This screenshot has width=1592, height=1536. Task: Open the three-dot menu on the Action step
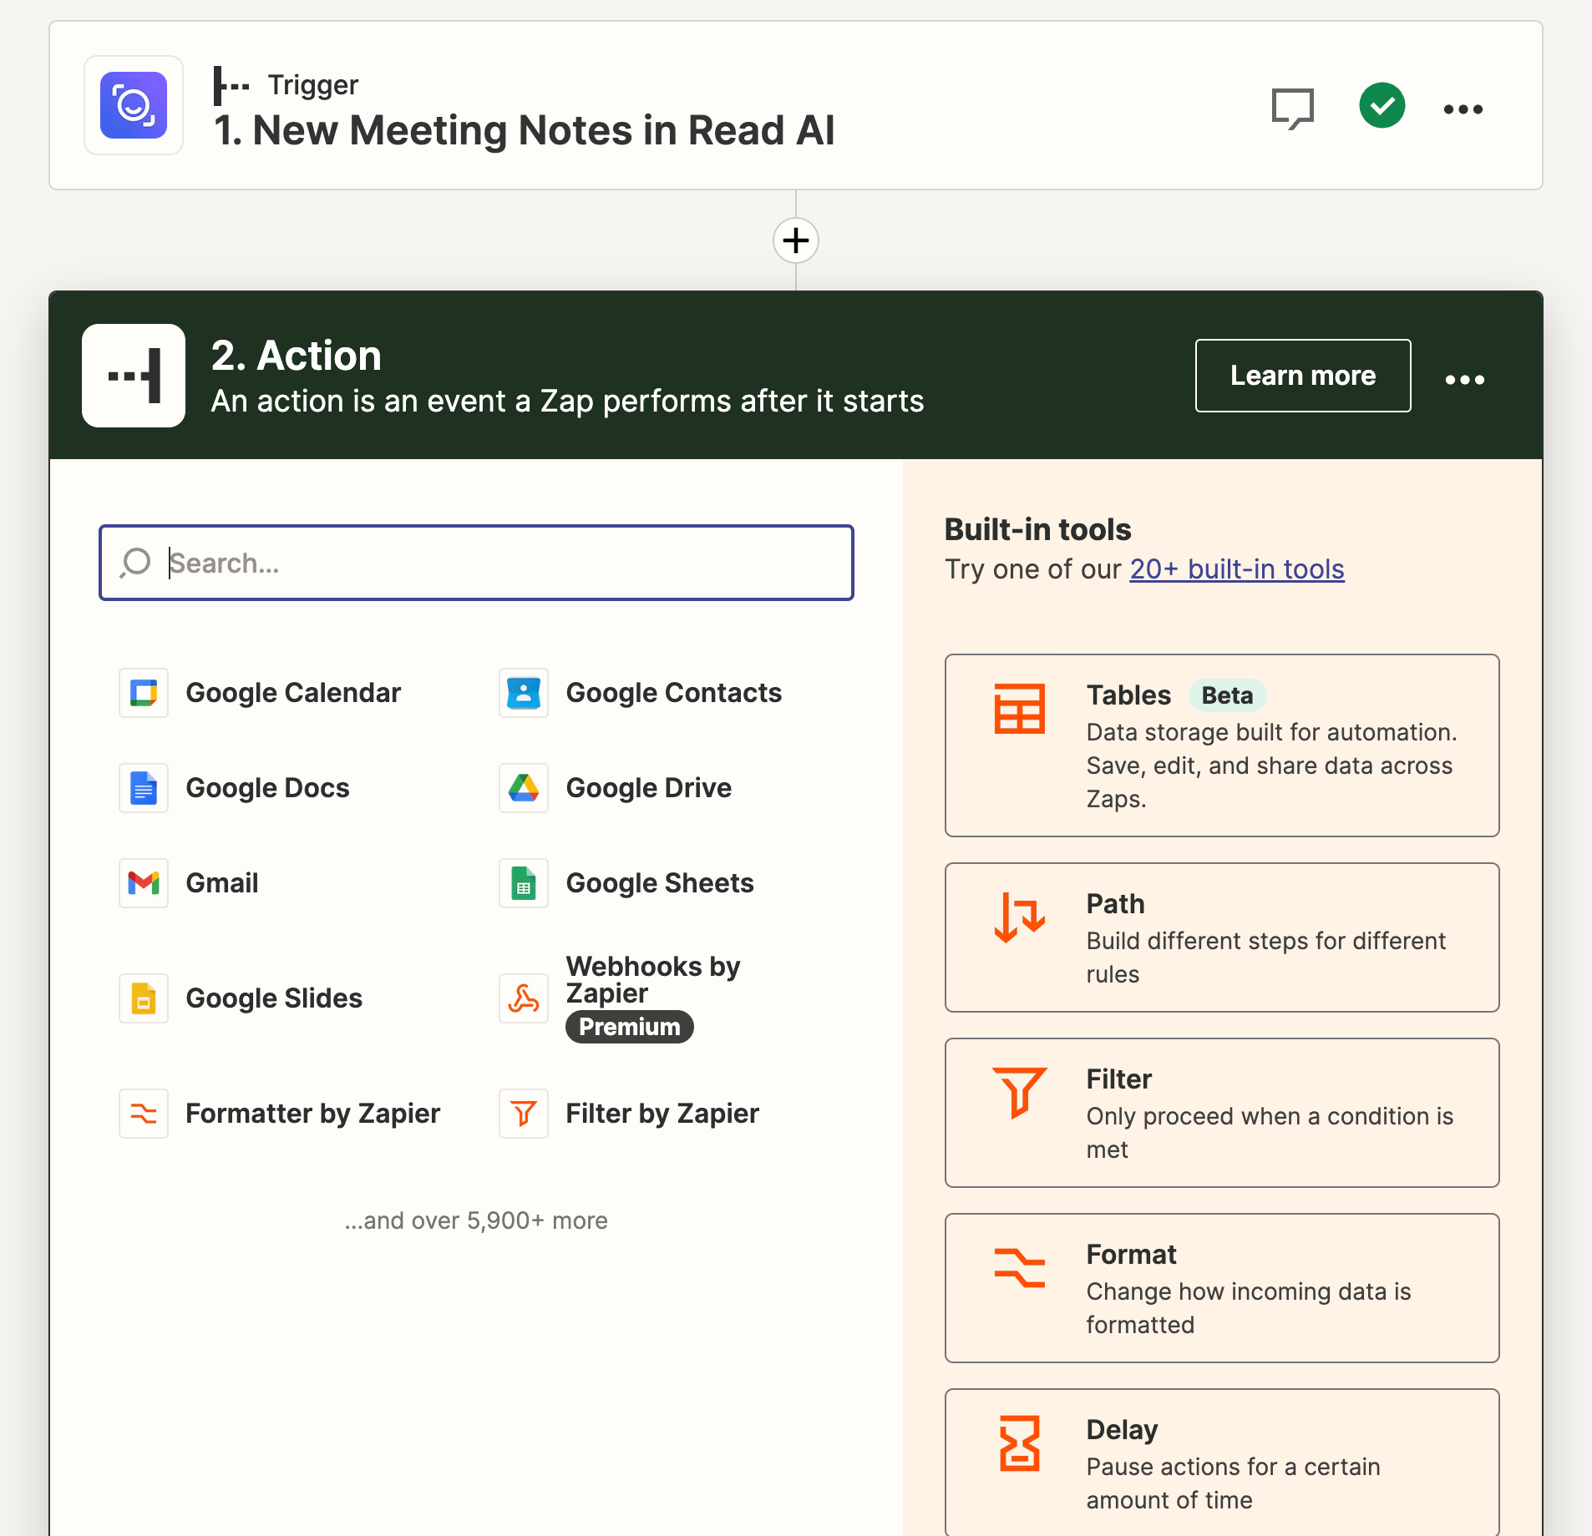tap(1464, 379)
